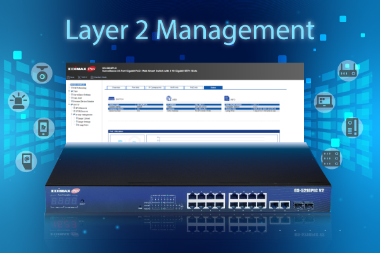
Task: Click the laptop icon on the right
Action: (x=325, y=102)
